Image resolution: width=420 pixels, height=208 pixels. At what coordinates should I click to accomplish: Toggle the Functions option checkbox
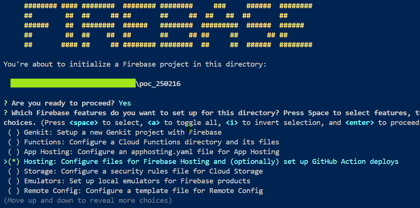(13, 142)
